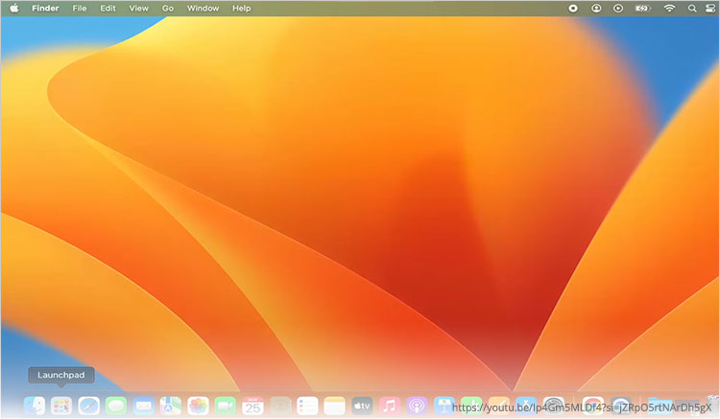
Task: Open Control Center
Action: pos(709,9)
